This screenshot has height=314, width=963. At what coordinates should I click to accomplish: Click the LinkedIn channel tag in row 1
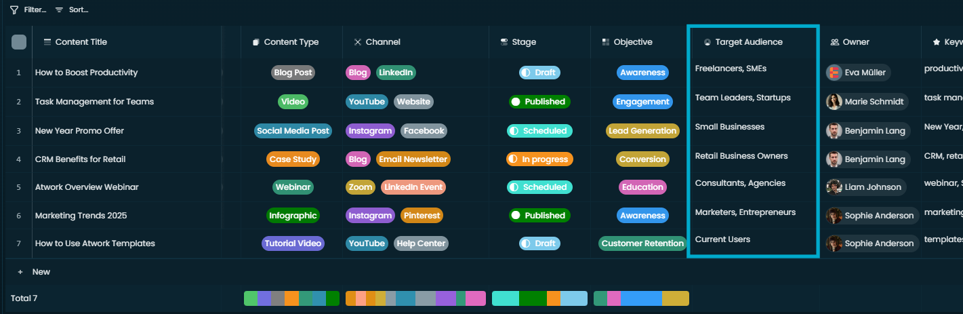[395, 73]
